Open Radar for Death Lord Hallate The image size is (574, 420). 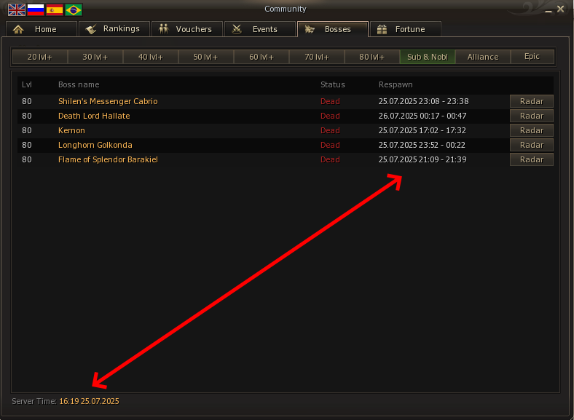pos(532,116)
